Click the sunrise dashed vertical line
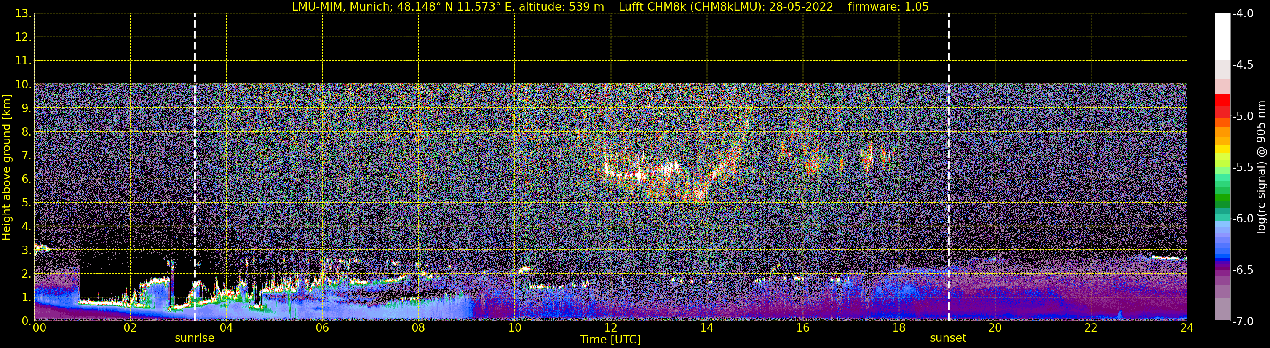 [x=195, y=167]
